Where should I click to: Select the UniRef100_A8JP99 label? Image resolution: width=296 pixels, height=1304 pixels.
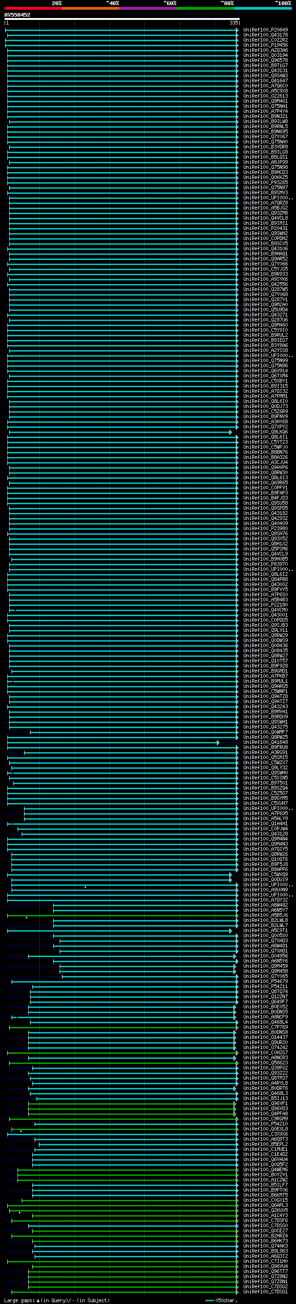coord(265,162)
